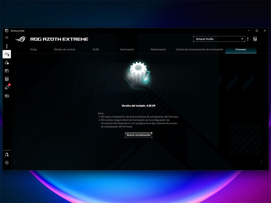This screenshot has height=203, width=271.
Task: Open the equalizer settings icon top right
Action: click(255, 39)
